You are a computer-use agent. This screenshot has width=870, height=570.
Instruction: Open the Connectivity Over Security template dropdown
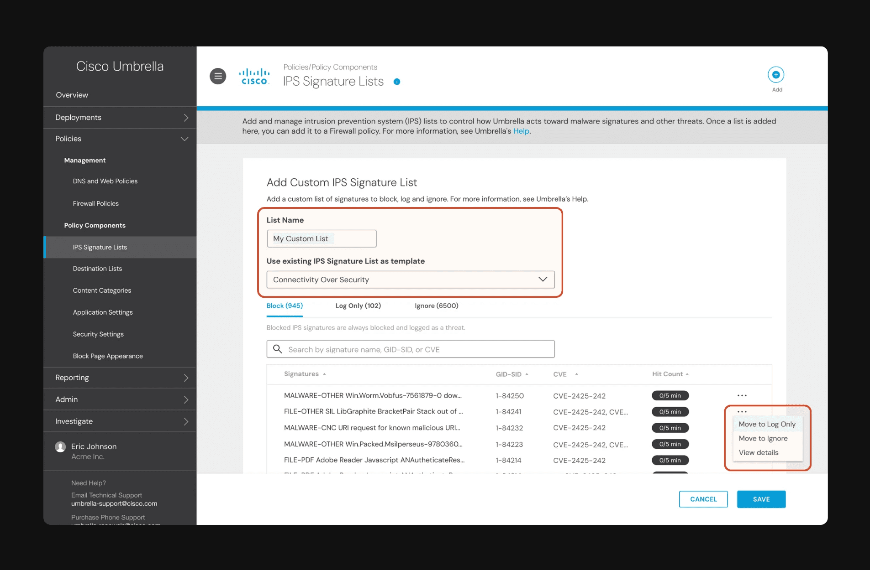(x=411, y=280)
